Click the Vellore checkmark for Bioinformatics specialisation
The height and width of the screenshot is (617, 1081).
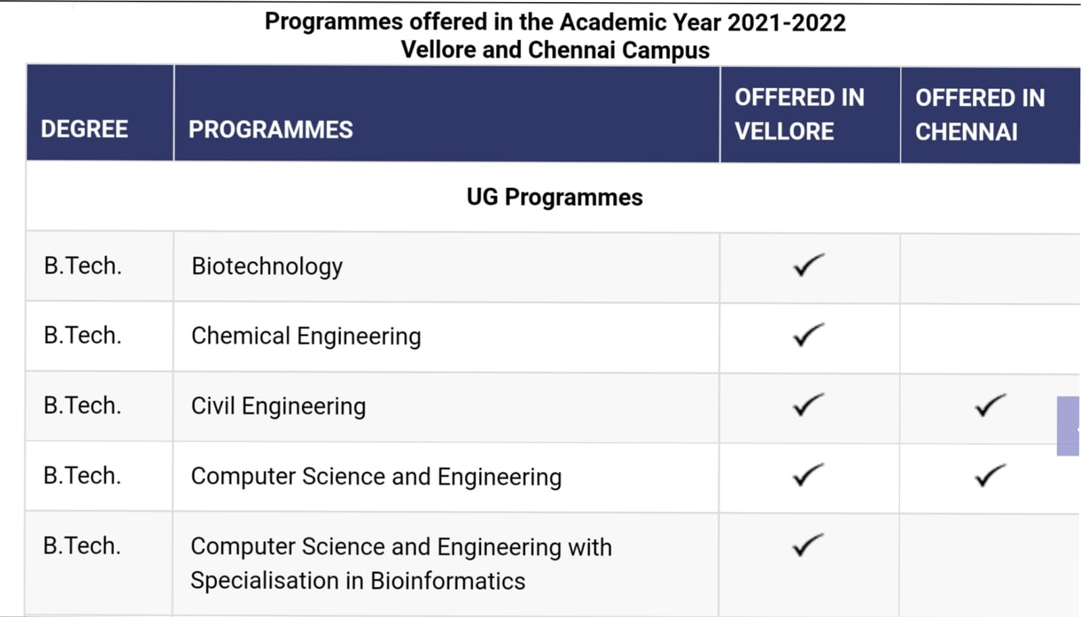pyautogui.click(x=809, y=545)
